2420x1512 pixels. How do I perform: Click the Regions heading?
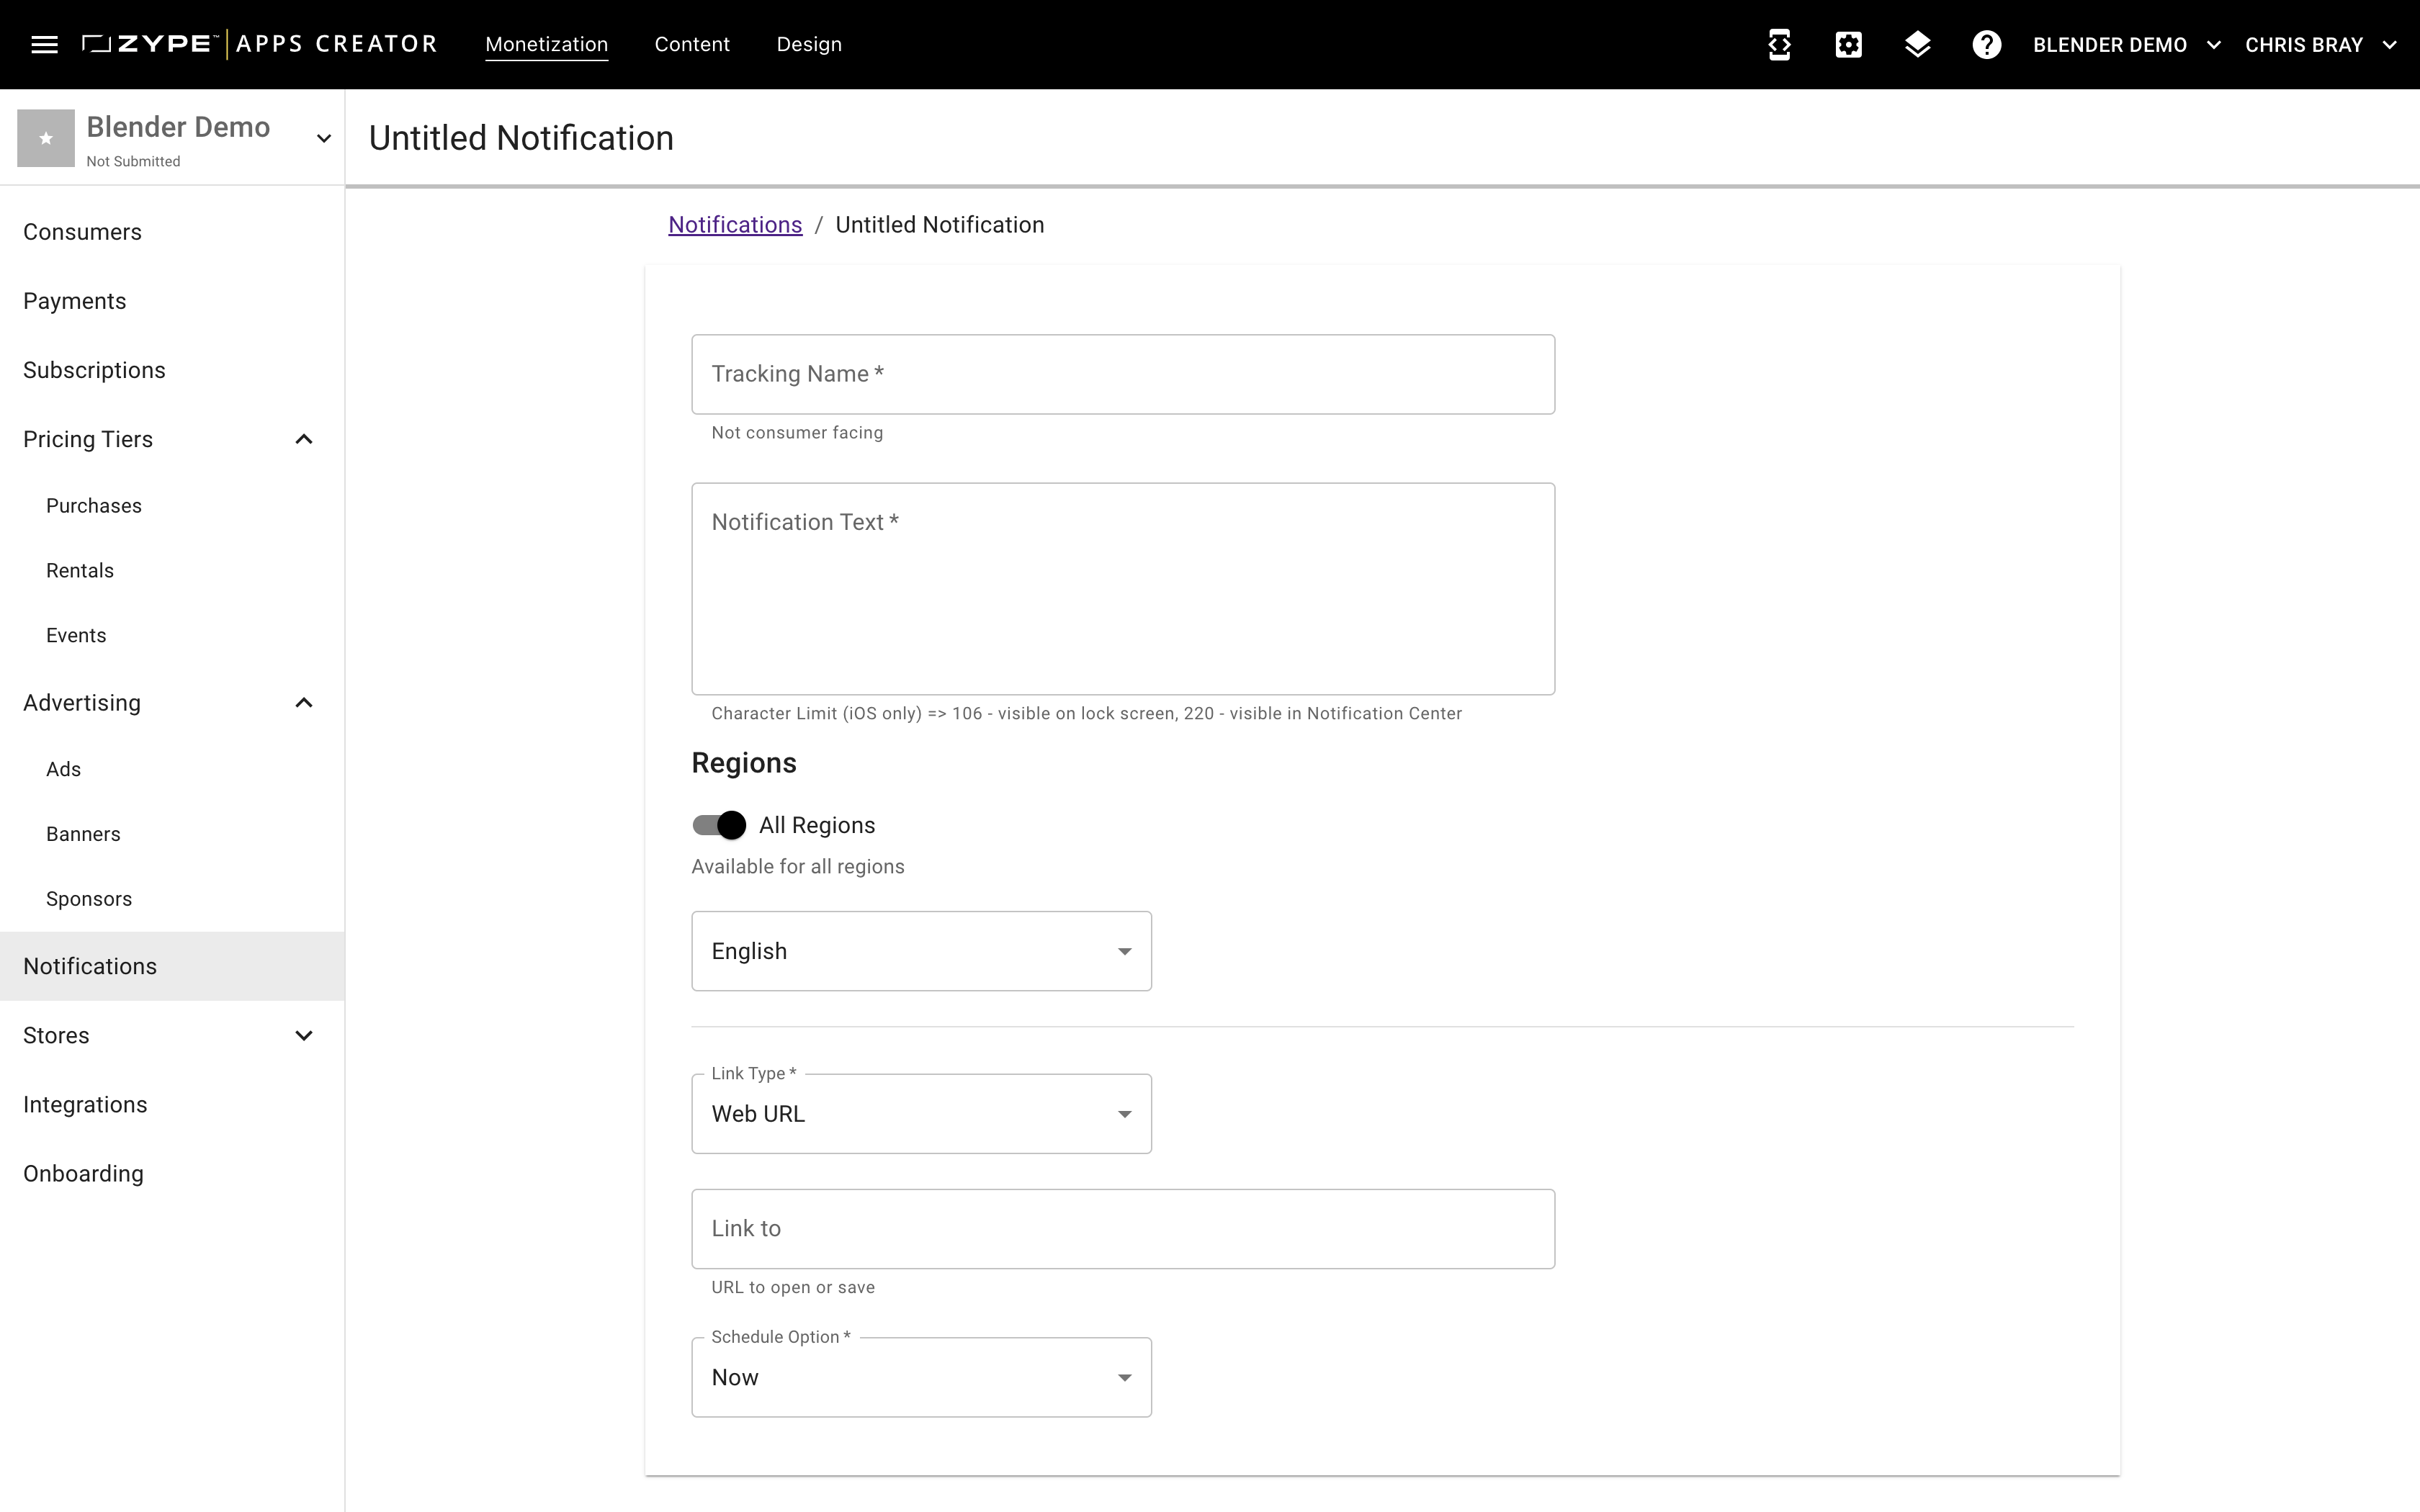[x=744, y=763]
